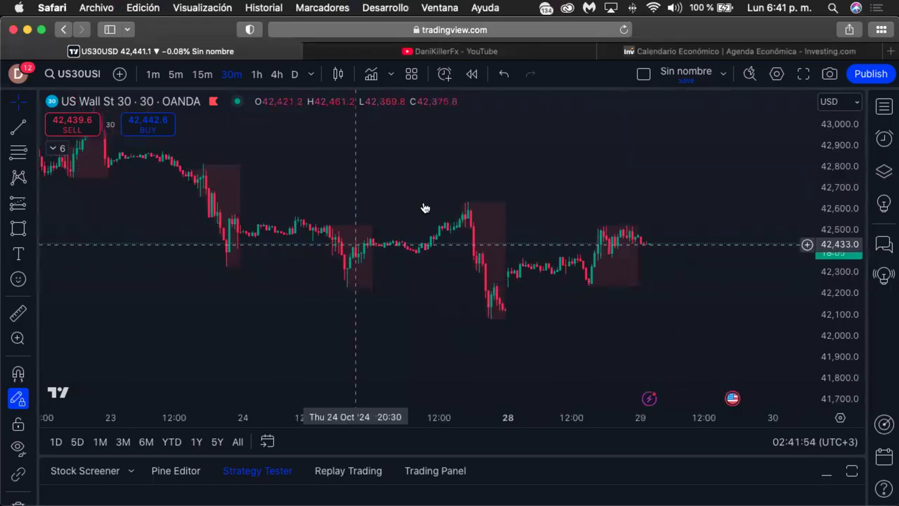Open the chart settings gear
Viewport: 899px width, 506px height.
point(776,74)
